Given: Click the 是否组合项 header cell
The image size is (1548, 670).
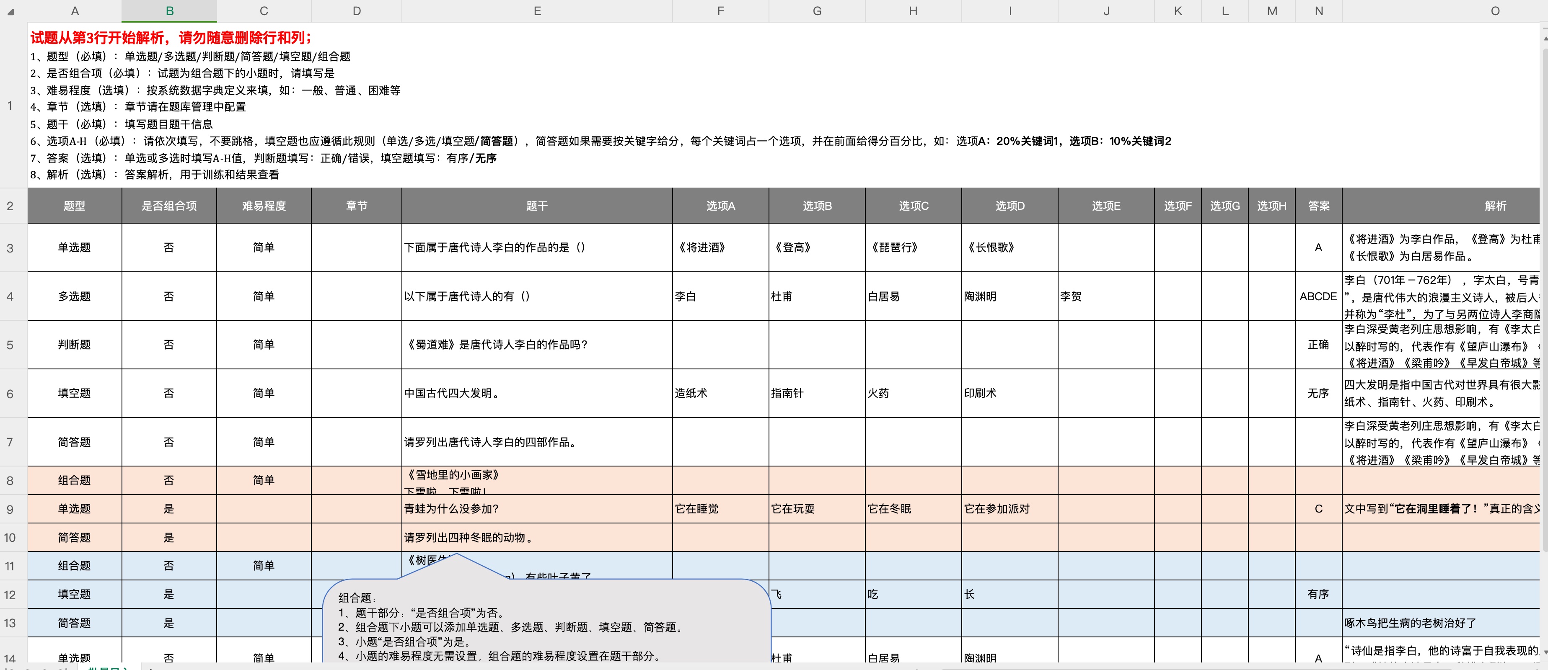Looking at the screenshot, I should [x=169, y=206].
